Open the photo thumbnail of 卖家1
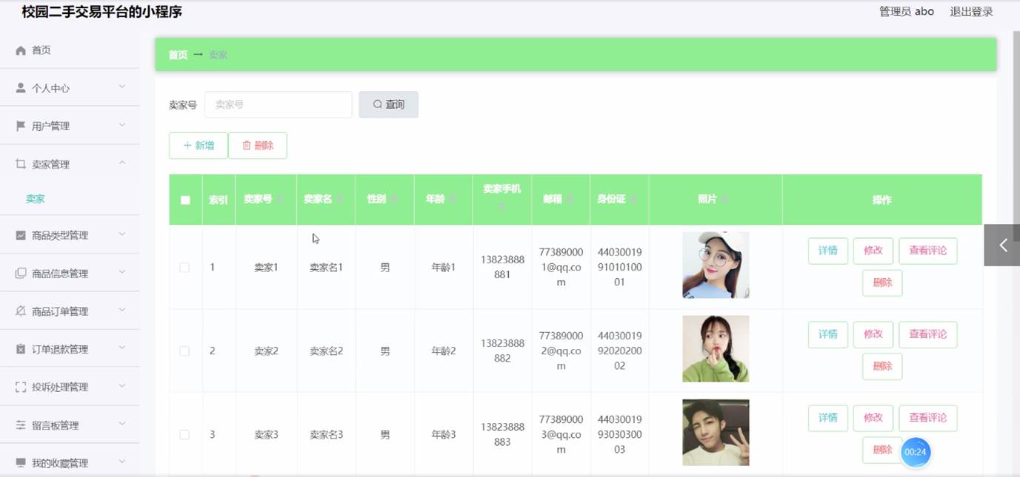The height and width of the screenshot is (477, 1020). 716,265
